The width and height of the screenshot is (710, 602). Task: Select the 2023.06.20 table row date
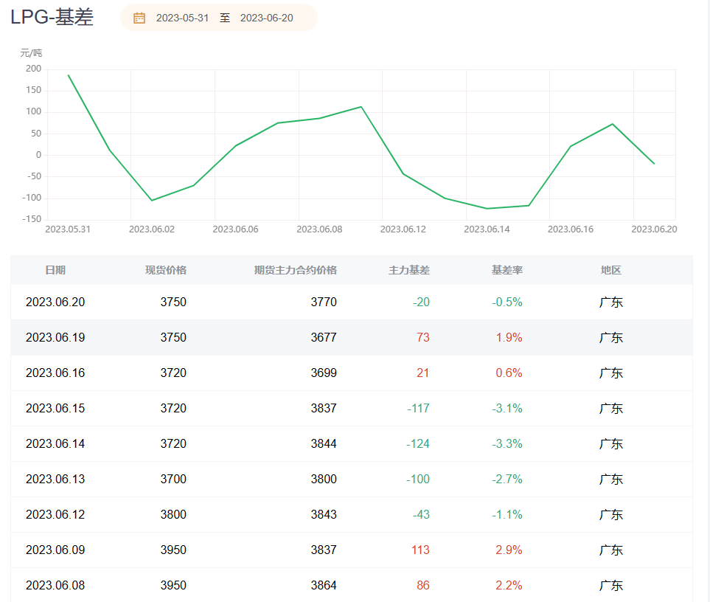click(x=55, y=302)
